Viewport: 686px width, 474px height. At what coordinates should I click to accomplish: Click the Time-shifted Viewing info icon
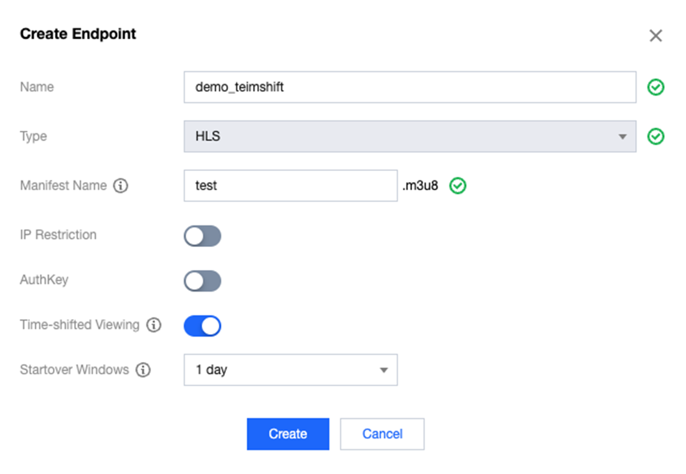click(154, 325)
